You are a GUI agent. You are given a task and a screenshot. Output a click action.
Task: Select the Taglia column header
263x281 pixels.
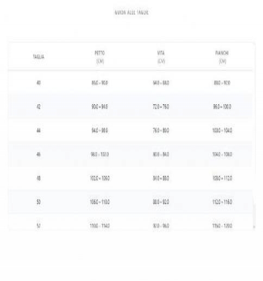click(39, 57)
